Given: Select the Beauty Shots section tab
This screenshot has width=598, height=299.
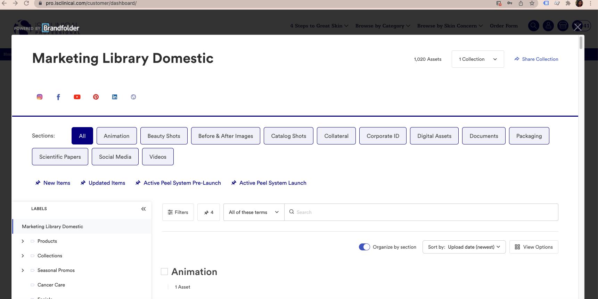Looking at the screenshot, I should pos(164,136).
